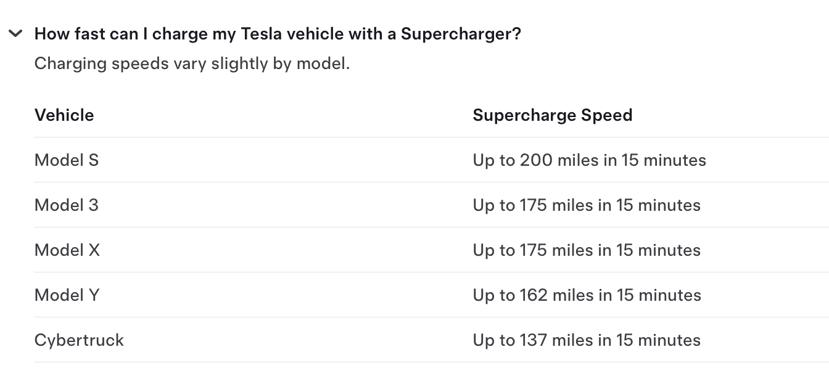829x392 pixels.
Task: Collapse the Supercharger FAQ chevron arrow
Action: click(16, 34)
